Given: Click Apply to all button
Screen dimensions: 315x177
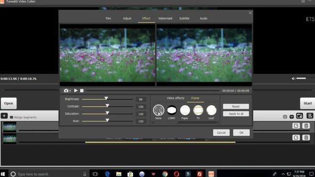Looking at the screenshot, I should click(x=236, y=114).
